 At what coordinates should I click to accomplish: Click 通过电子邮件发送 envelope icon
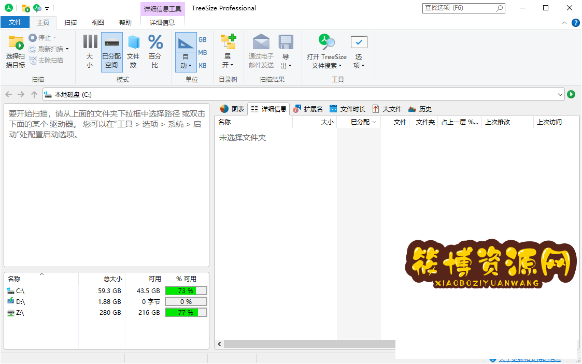(x=261, y=42)
